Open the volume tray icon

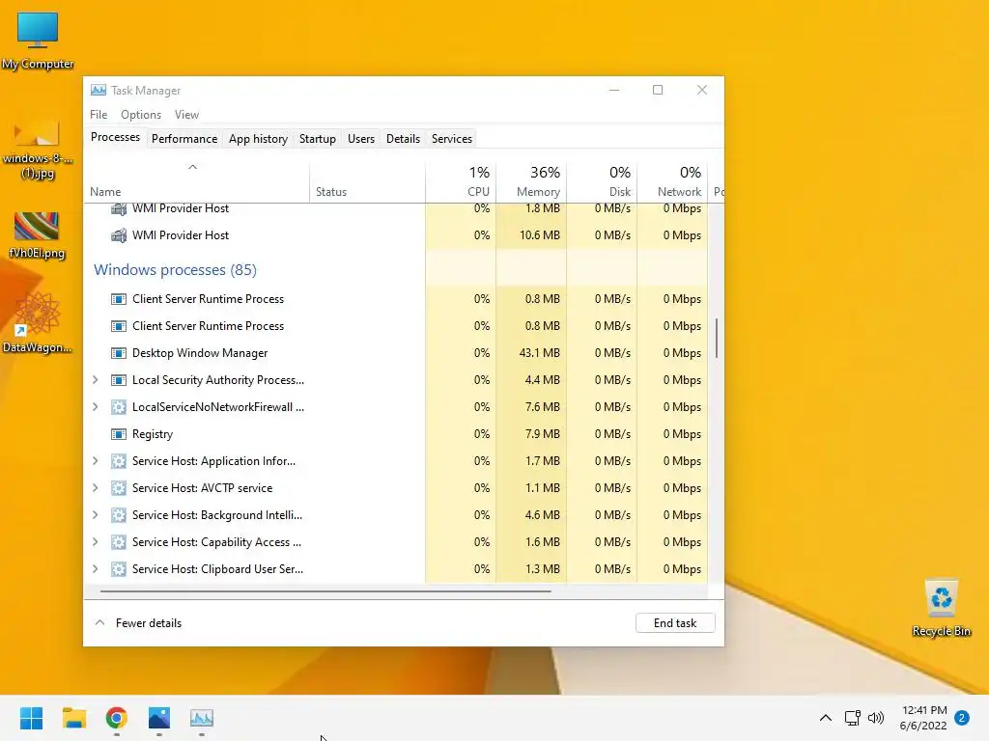pos(876,718)
